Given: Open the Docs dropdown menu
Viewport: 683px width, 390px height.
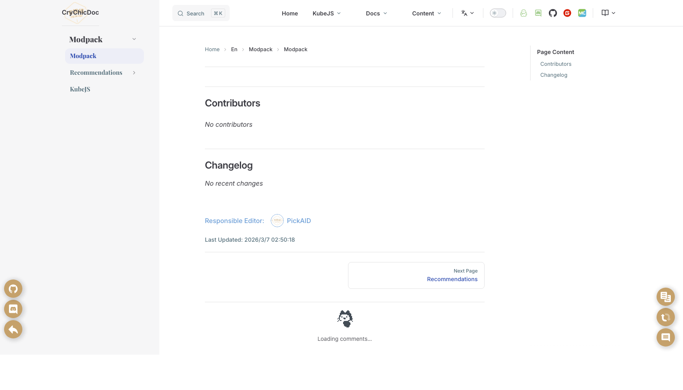Looking at the screenshot, I should tap(376, 13).
